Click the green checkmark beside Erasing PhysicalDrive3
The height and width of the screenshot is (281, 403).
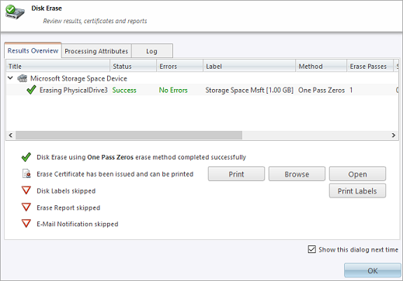tap(31, 90)
